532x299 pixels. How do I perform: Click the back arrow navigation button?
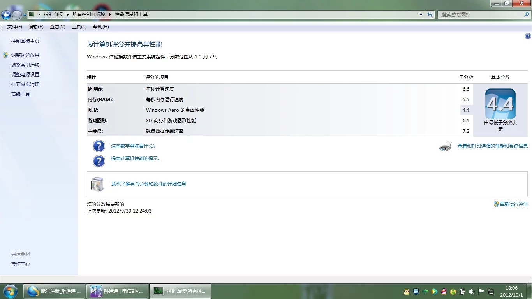tap(6, 15)
